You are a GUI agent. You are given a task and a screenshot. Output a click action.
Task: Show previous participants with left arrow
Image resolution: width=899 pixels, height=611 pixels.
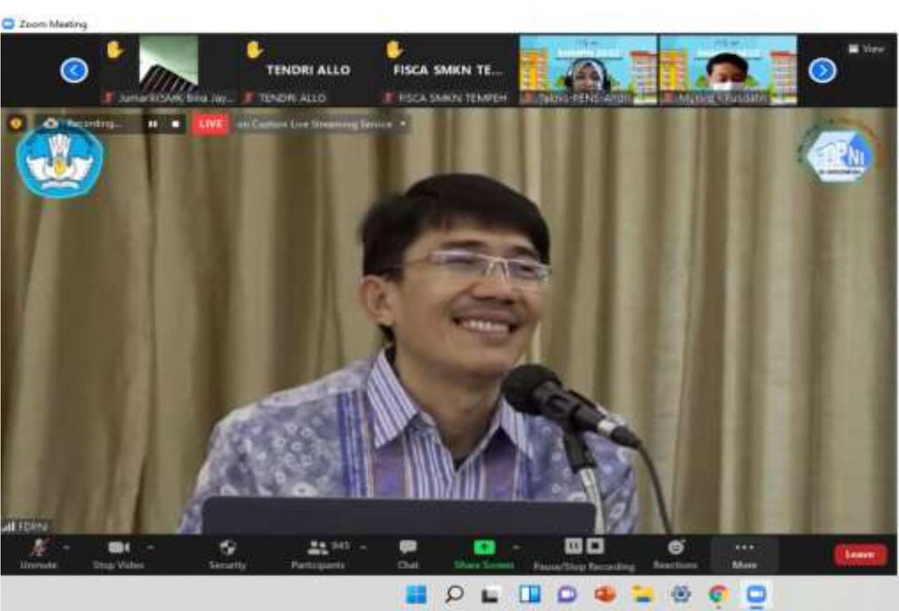[x=73, y=70]
